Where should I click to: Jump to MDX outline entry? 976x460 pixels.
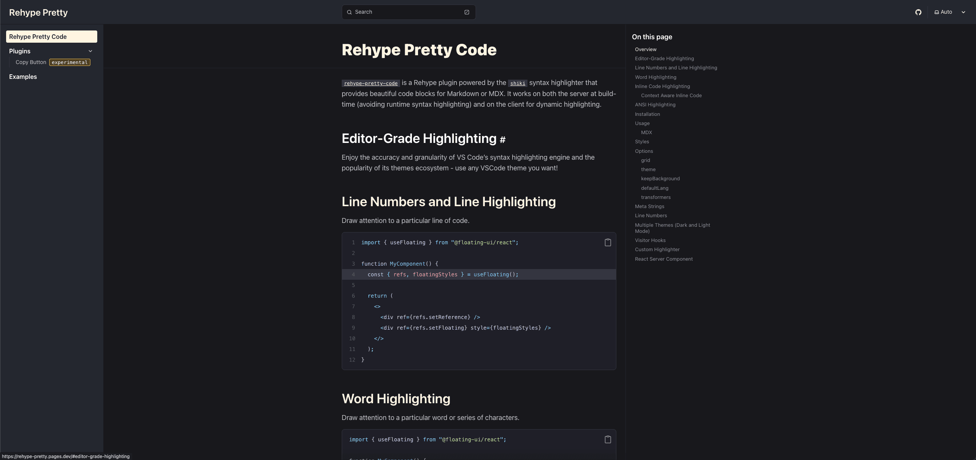pyautogui.click(x=646, y=132)
